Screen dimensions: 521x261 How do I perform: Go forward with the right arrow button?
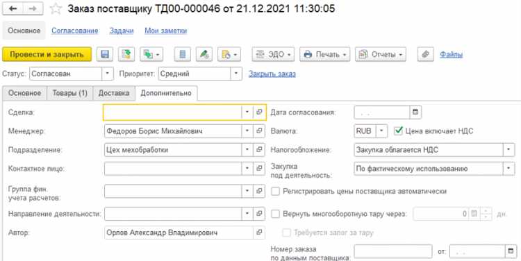33,8
